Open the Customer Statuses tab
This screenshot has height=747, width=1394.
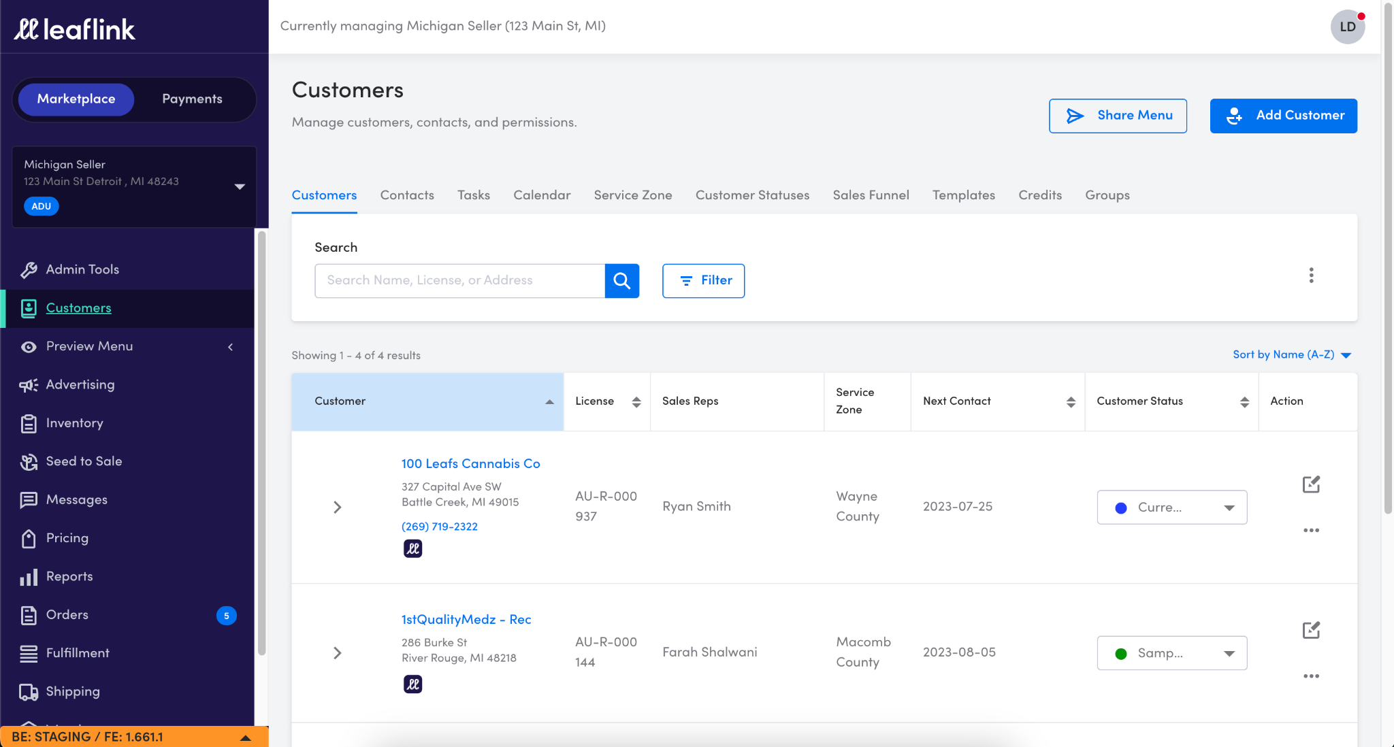[x=752, y=195]
